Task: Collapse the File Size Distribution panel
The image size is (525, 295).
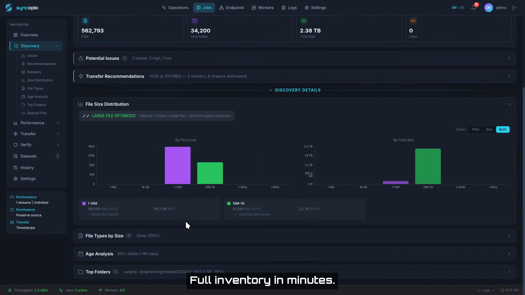Action: (x=509, y=104)
